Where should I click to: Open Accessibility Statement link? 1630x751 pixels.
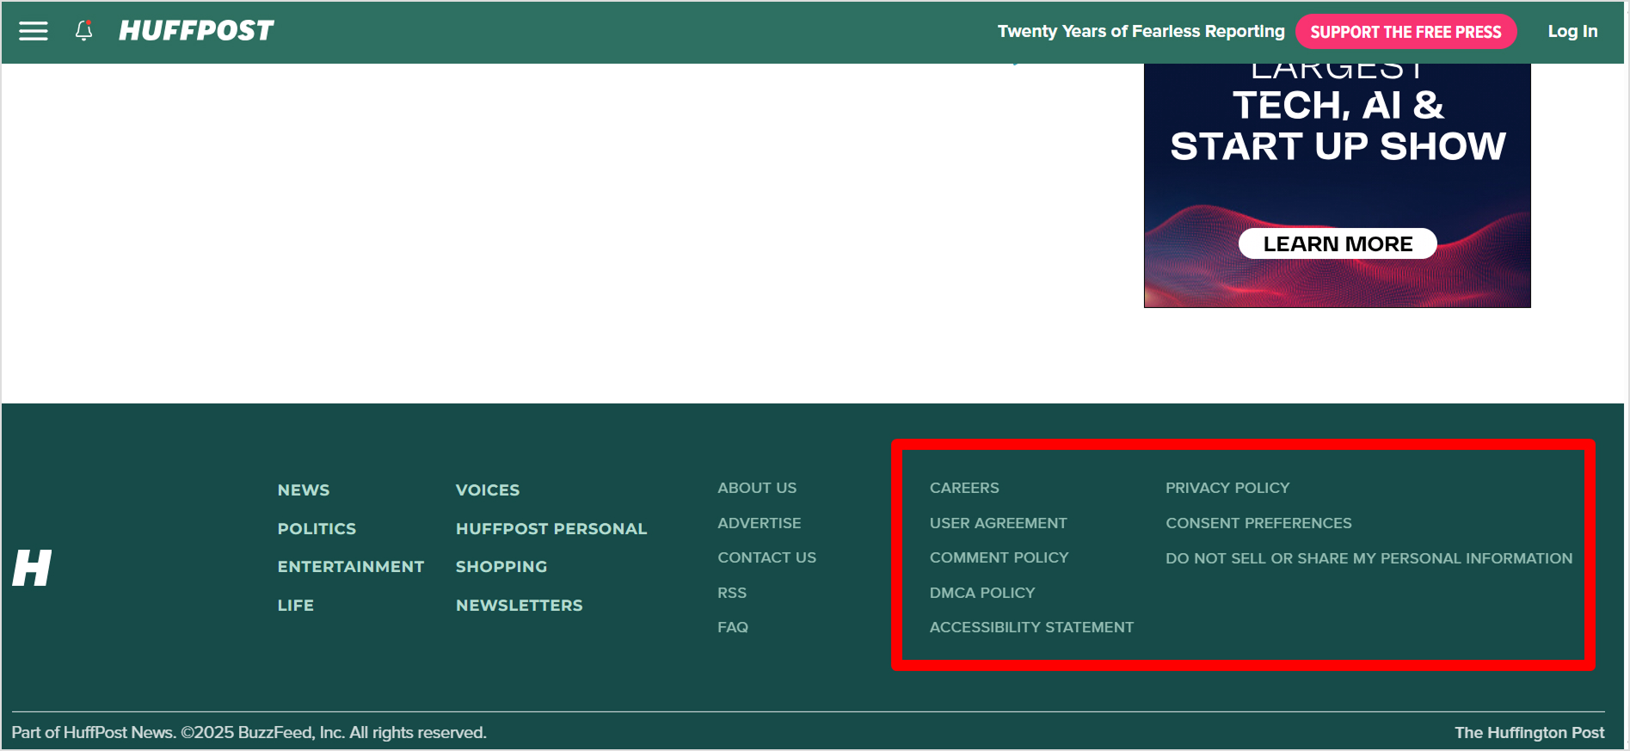(x=1032, y=627)
